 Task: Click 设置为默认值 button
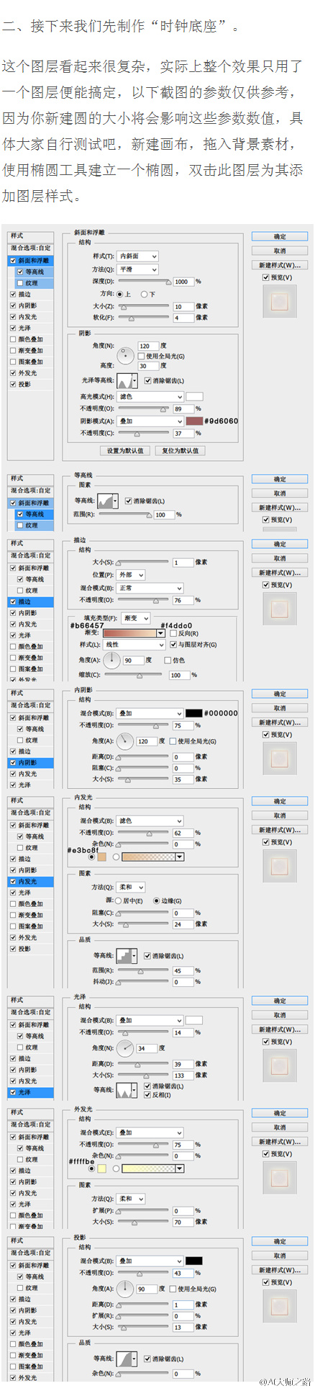125,450
